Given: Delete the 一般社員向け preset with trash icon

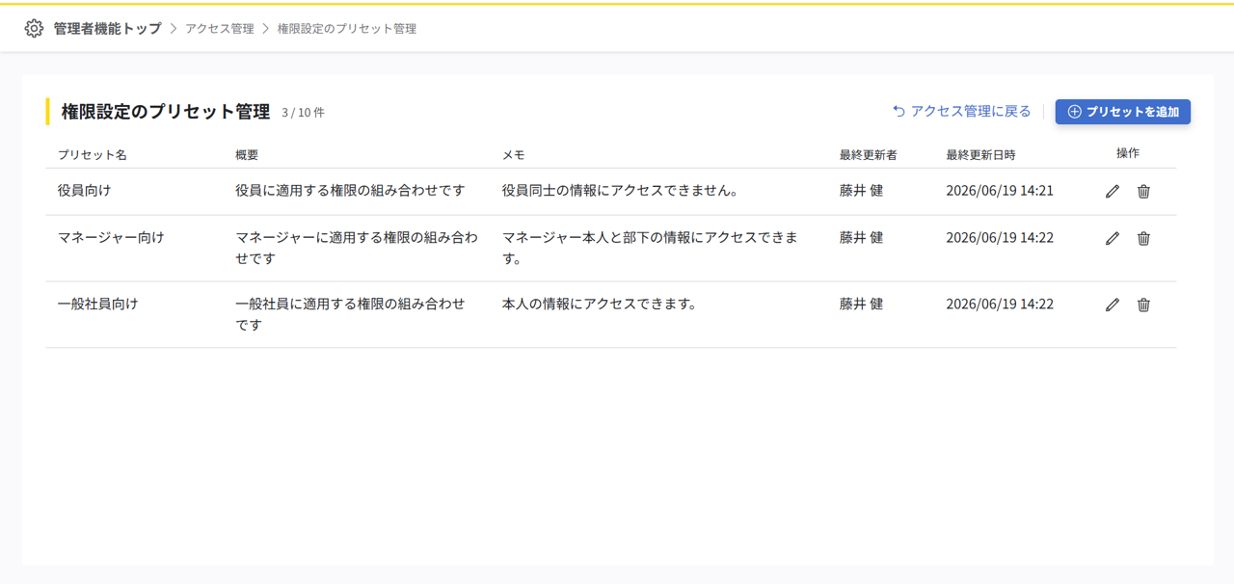Looking at the screenshot, I should pos(1143,305).
